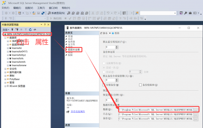Toggle 压缩备份 checkbox
This screenshot has height=128, width=203.
click(104, 85)
